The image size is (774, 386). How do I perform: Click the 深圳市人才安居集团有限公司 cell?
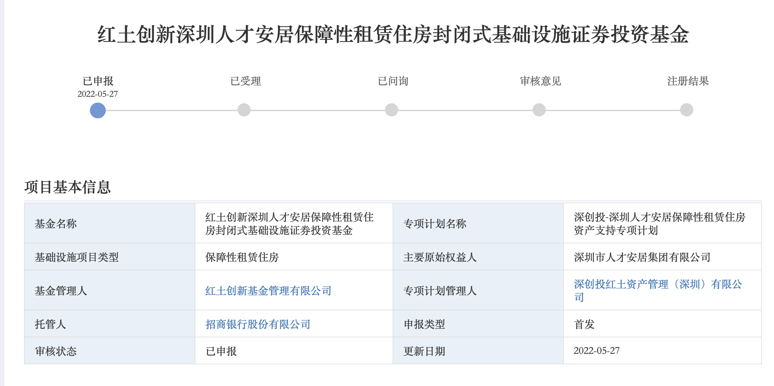click(642, 257)
